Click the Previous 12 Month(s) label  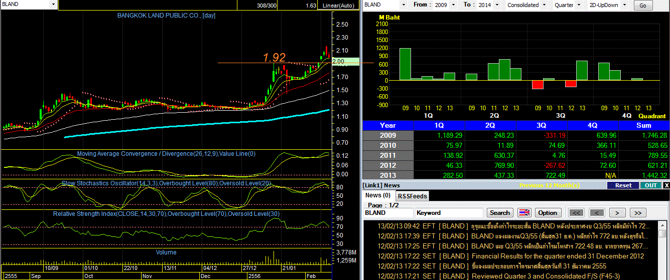tap(550, 185)
